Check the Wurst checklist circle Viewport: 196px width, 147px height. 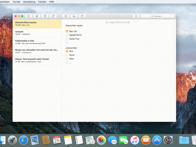tap(67, 55)
